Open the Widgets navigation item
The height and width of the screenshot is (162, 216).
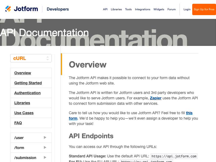159,9
